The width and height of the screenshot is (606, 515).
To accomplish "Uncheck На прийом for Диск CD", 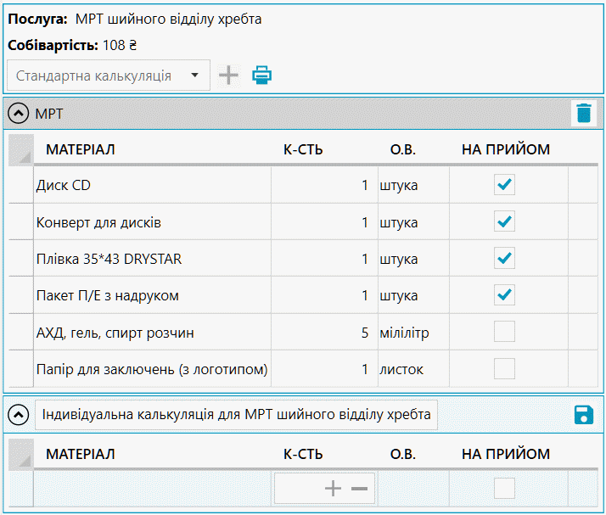I will point(504,184).
